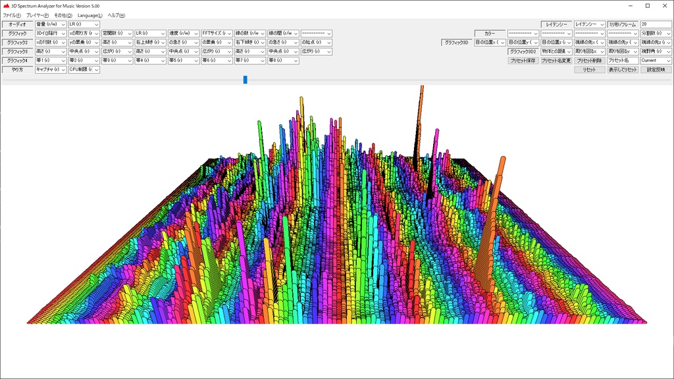Click the グラフィック3D2 label
The height and width of the screenshot is (379, 674).
click(x=523, y=51)
